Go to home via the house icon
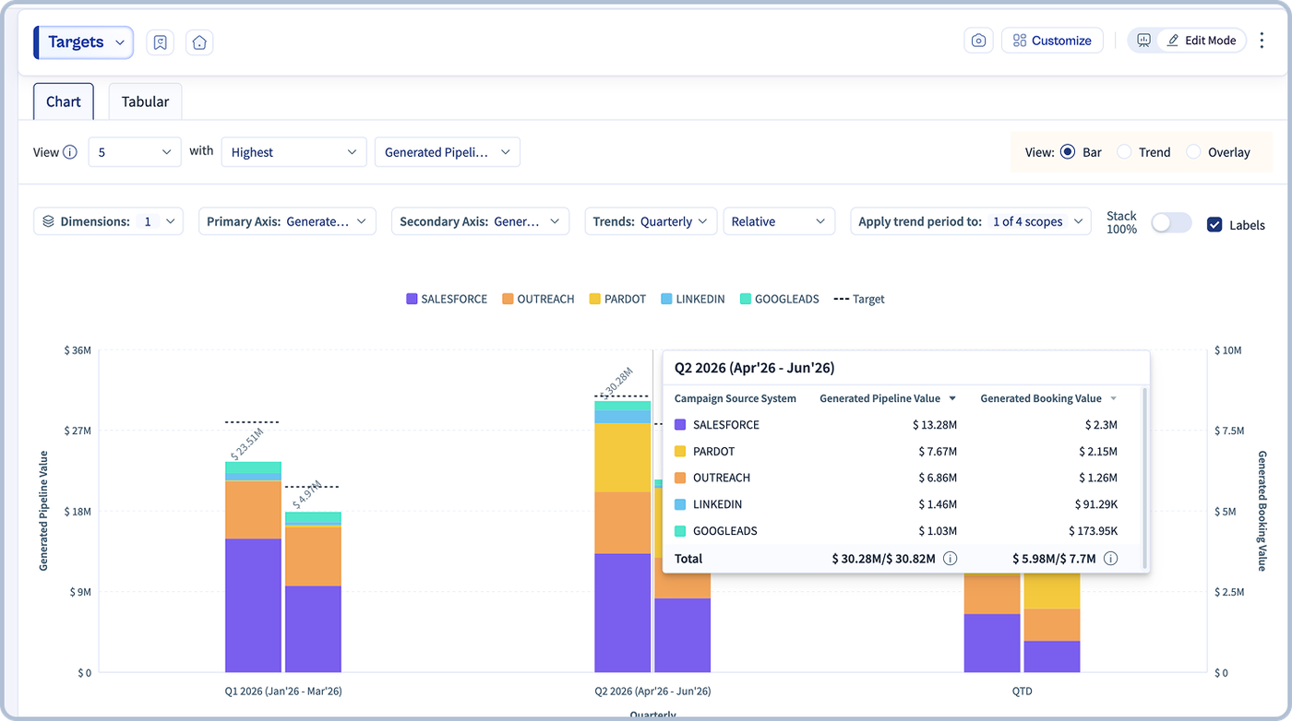 (199, 42)
